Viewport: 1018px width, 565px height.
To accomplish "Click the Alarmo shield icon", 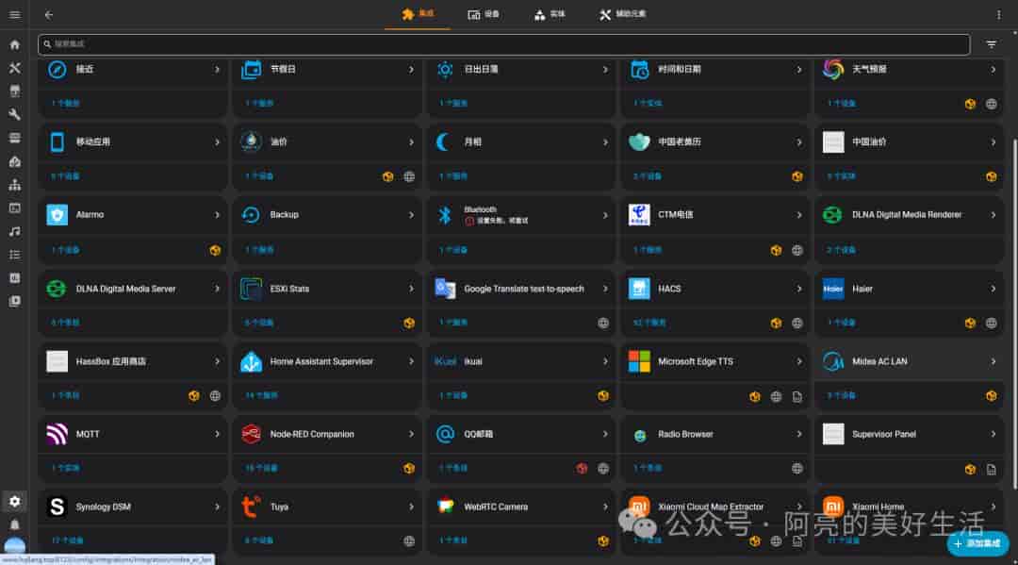I will tap(57, 214).
